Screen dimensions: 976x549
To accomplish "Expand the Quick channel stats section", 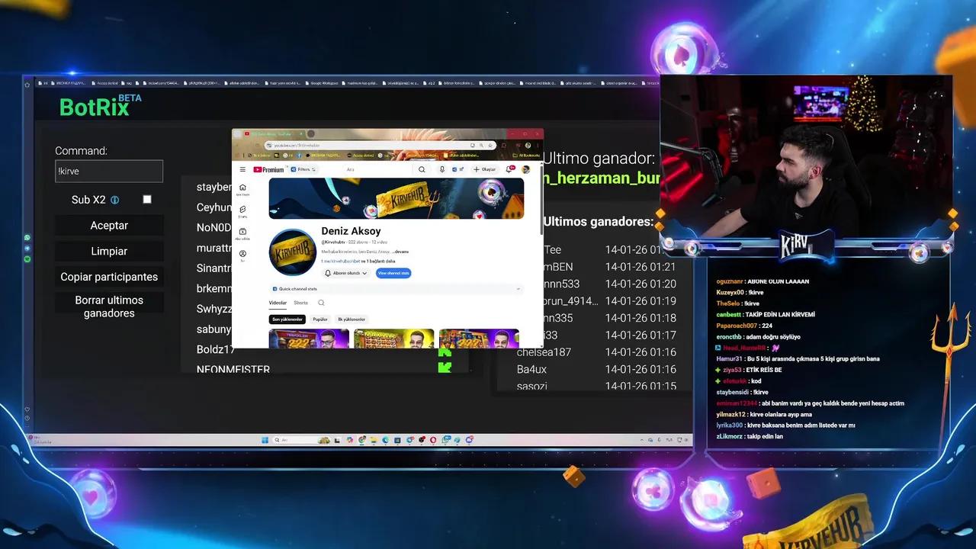I will (516, 289).
